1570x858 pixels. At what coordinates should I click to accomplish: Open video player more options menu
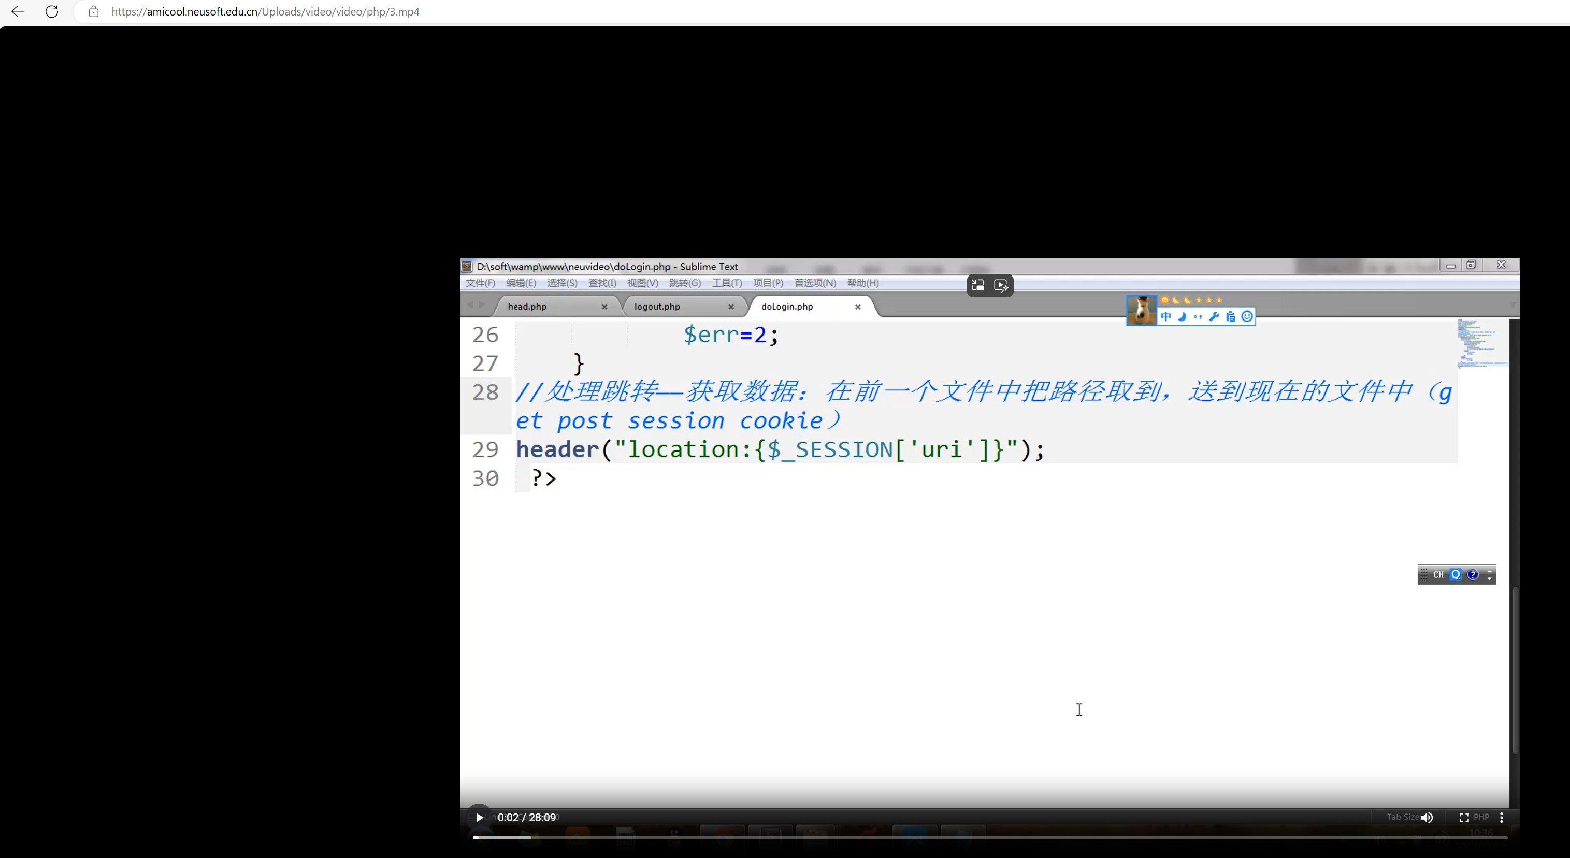[x=1502, y=817]
